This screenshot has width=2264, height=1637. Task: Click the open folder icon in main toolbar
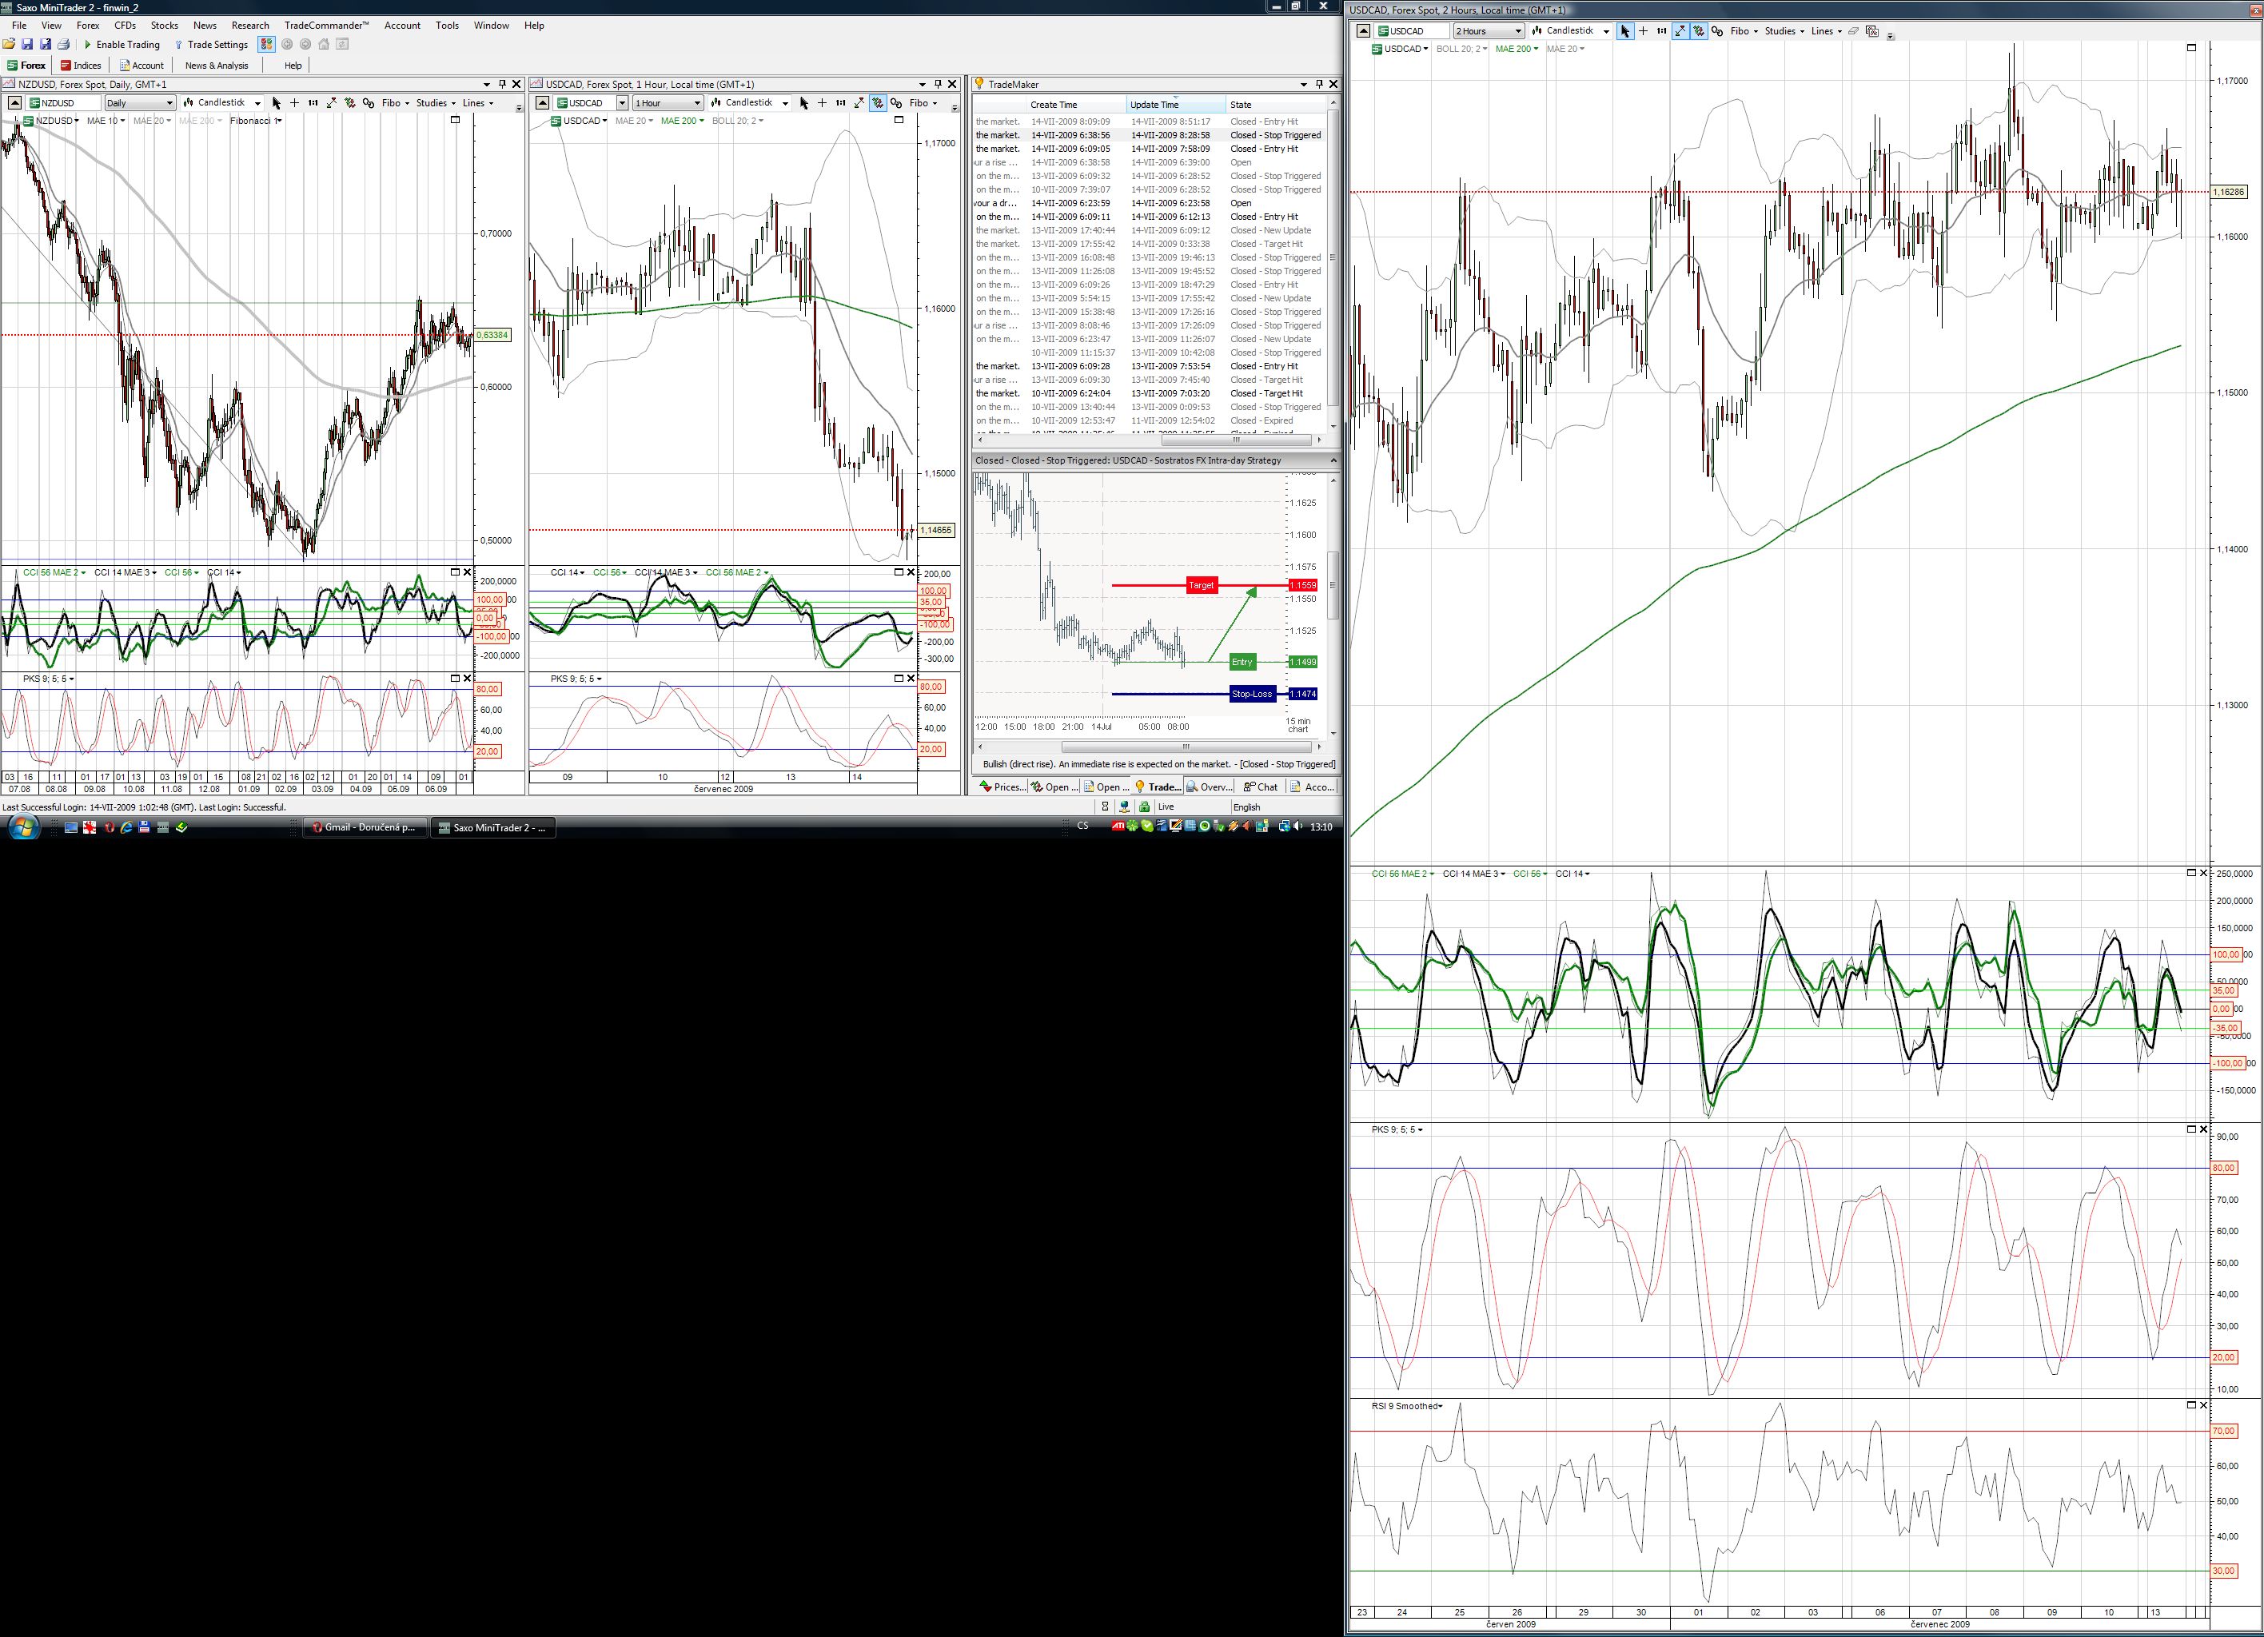coord(9,44)
